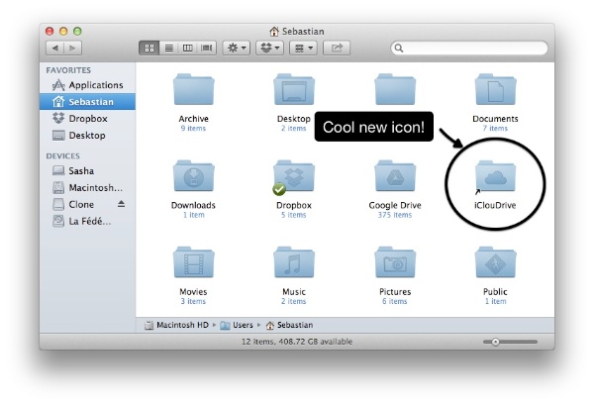This screenshot has width=594, height=405.
Task: Click the '375 items' count text
Action: click(x=395, y=215)
